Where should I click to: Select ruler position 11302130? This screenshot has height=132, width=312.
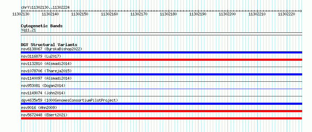point(21,14)
